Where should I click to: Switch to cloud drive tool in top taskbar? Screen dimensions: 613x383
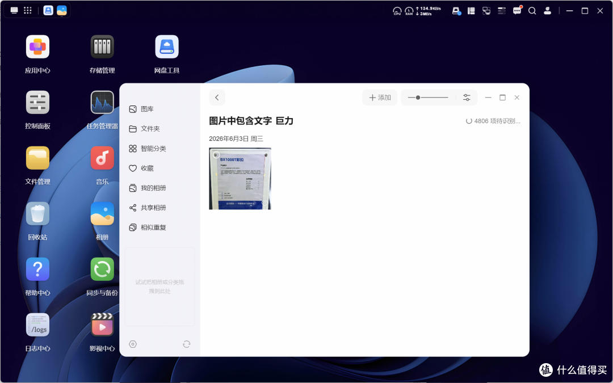pyautogui.click(x=48, y=11)
